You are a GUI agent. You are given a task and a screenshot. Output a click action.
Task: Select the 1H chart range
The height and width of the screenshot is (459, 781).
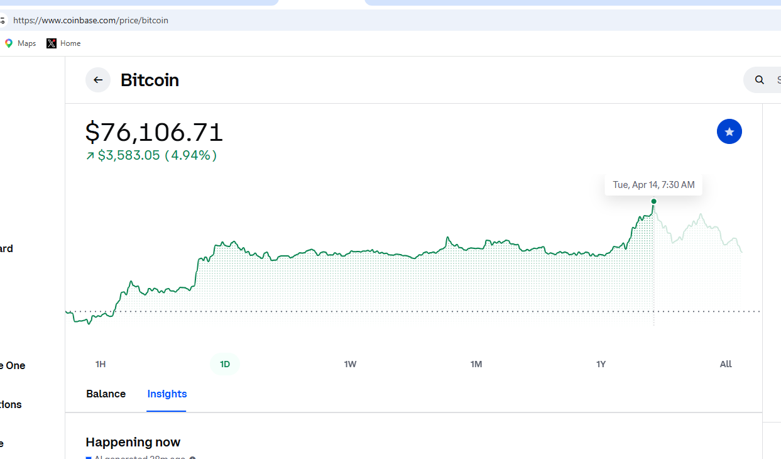pyautogui.click(x=101, y=364)
